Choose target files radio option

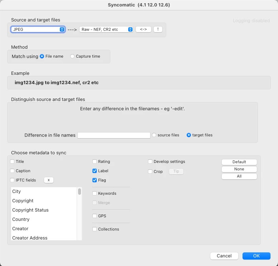click(189, 135)
